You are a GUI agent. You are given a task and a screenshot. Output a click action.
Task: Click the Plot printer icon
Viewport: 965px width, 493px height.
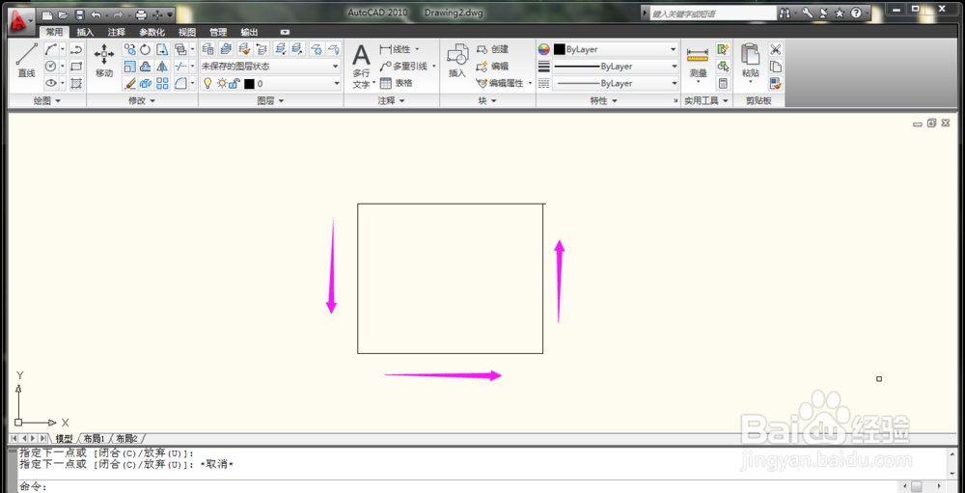(141, 14)
